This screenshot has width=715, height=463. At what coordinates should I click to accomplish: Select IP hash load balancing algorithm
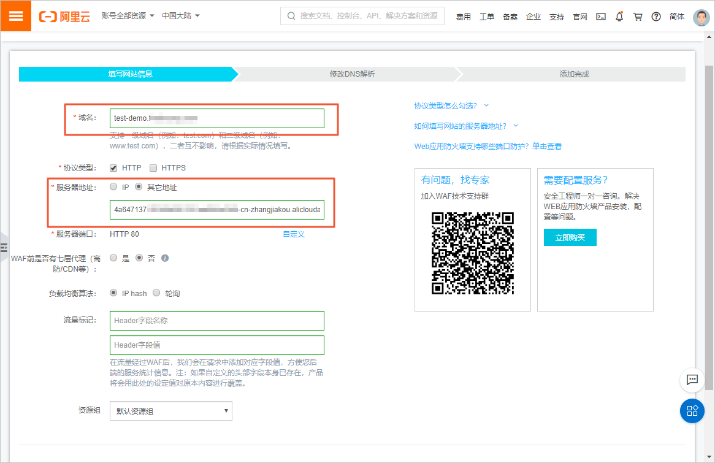pyautogui.click(x=113, y=293)
